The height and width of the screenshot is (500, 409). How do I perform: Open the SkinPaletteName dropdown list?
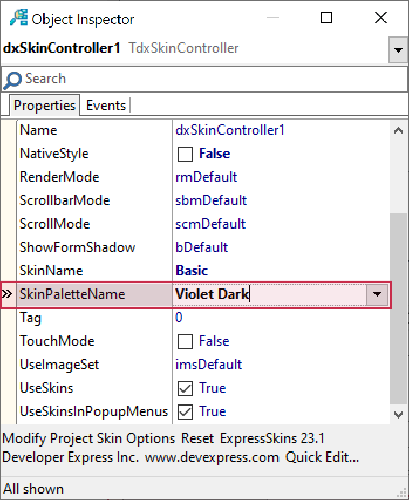click(377, 294)
